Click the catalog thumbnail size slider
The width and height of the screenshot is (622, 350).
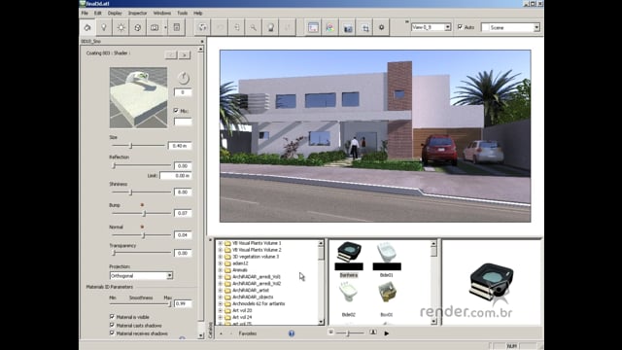[348, 333]
